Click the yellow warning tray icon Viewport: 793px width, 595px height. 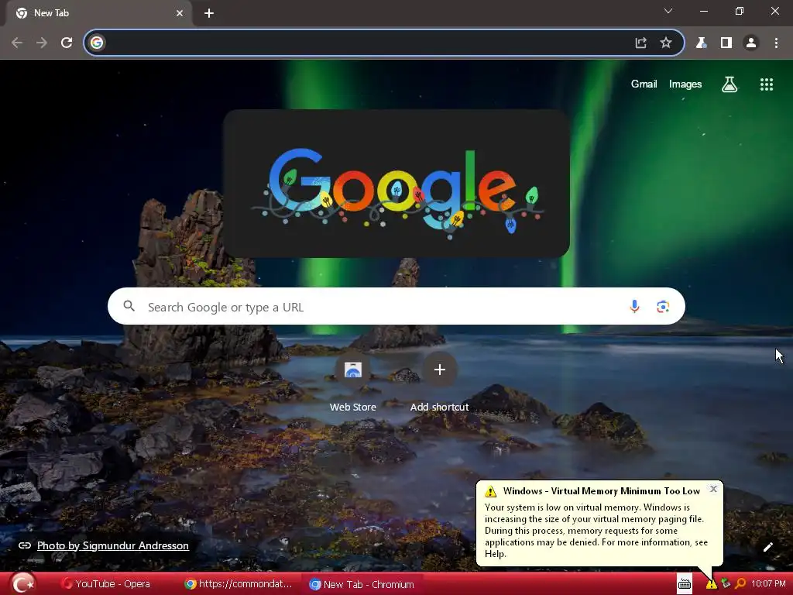[711, 584]
